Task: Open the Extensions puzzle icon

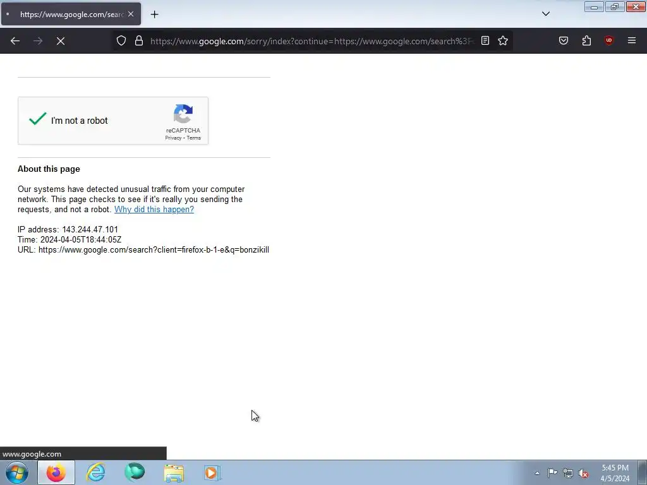Action: point(586,41)
